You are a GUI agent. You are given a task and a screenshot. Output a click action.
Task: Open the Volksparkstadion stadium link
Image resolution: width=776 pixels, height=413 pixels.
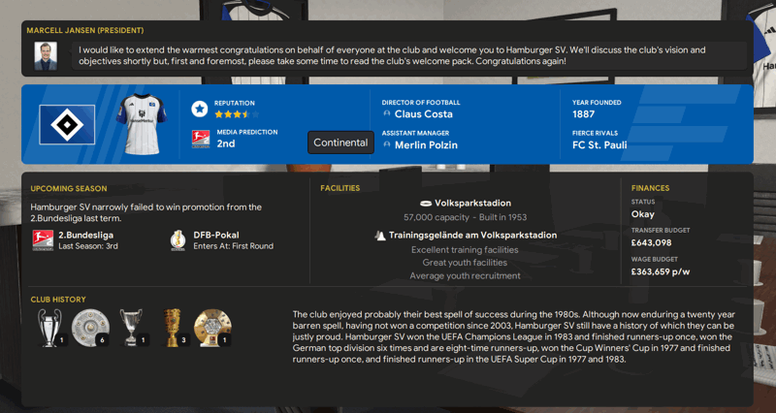pyautogui.click(x=472, y=204)
